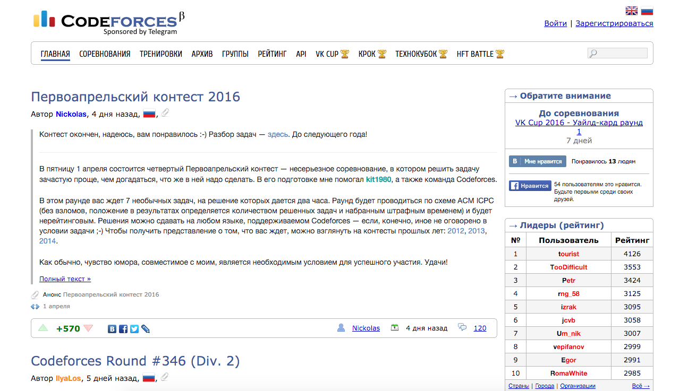Click paperclip icon in Первоапрельский author line
The image size is (688, 391).
(165, 113)
